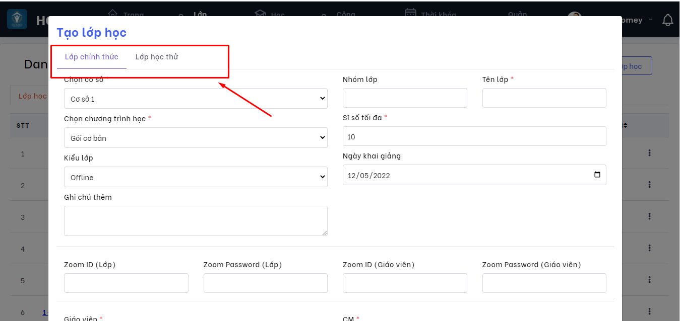This screenshot has width=680, height=321.
Task: Click the Zoom ID (Lớp) input
Action: coord(126,283)
